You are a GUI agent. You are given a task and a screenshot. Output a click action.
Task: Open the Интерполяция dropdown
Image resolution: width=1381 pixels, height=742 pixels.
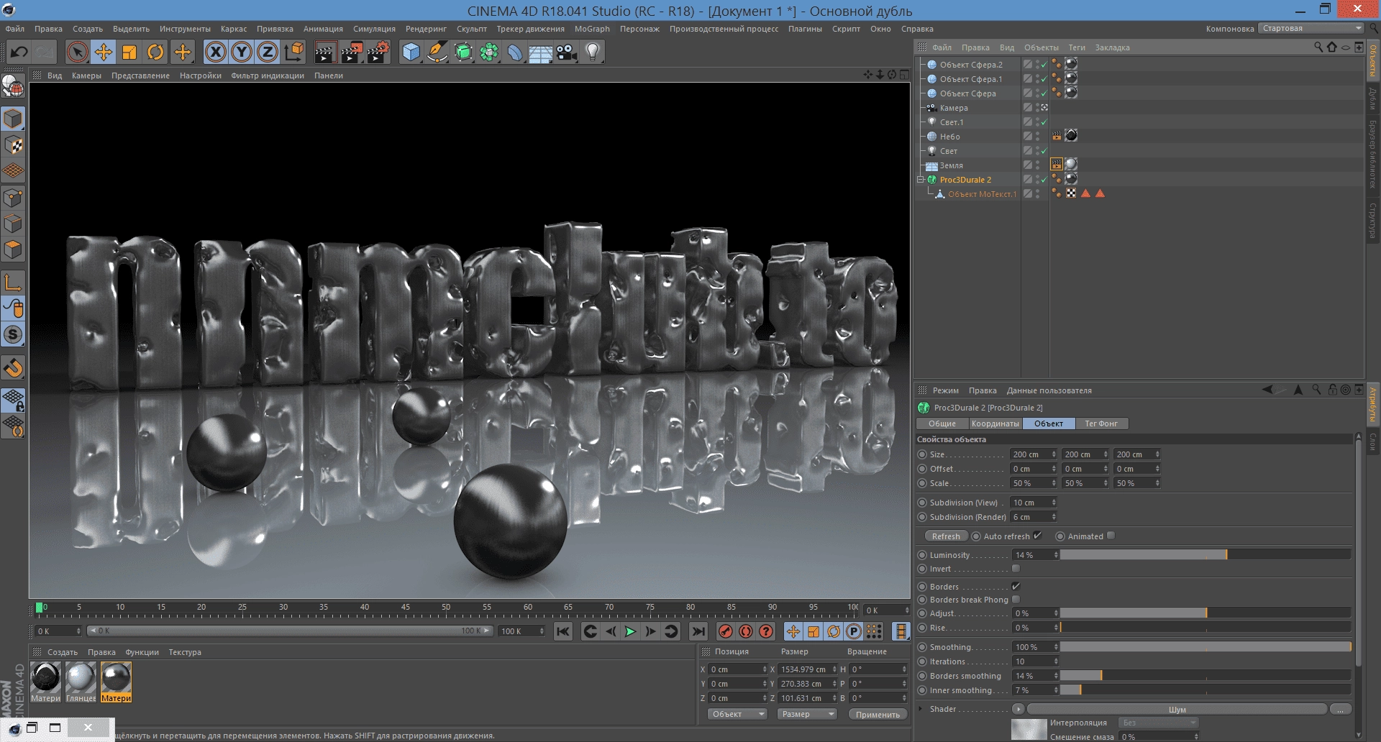point(1158,723)
